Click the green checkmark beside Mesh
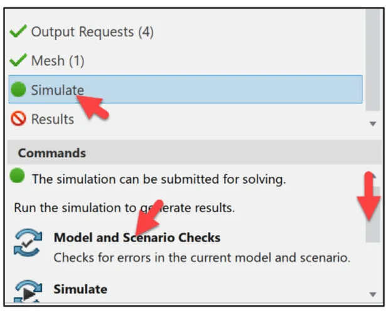This screenshot has width=386, height=314. tap(19, 61)
